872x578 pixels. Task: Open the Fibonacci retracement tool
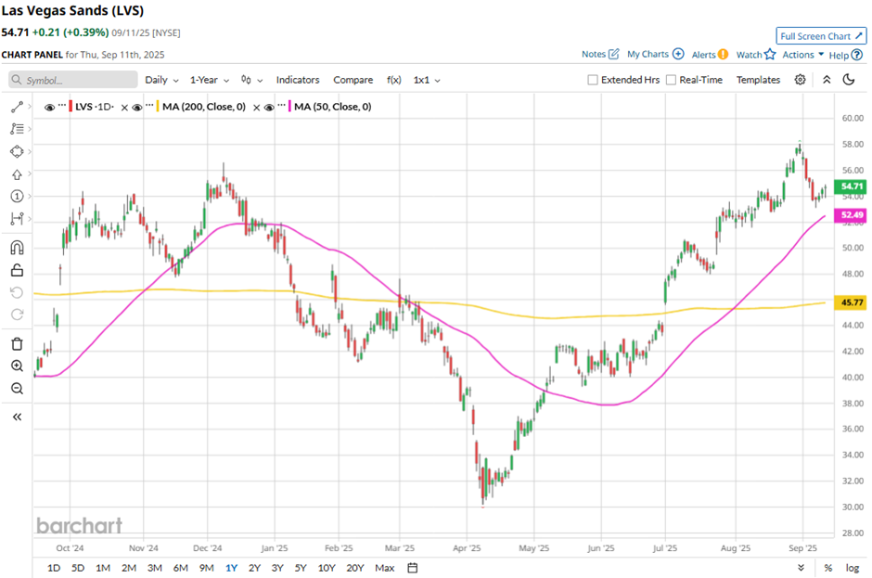(17, 129)
